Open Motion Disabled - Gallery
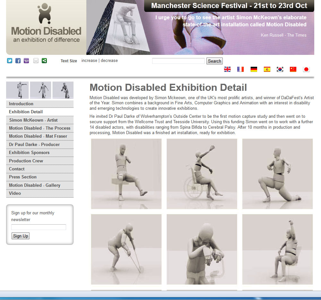 (40, 185)
